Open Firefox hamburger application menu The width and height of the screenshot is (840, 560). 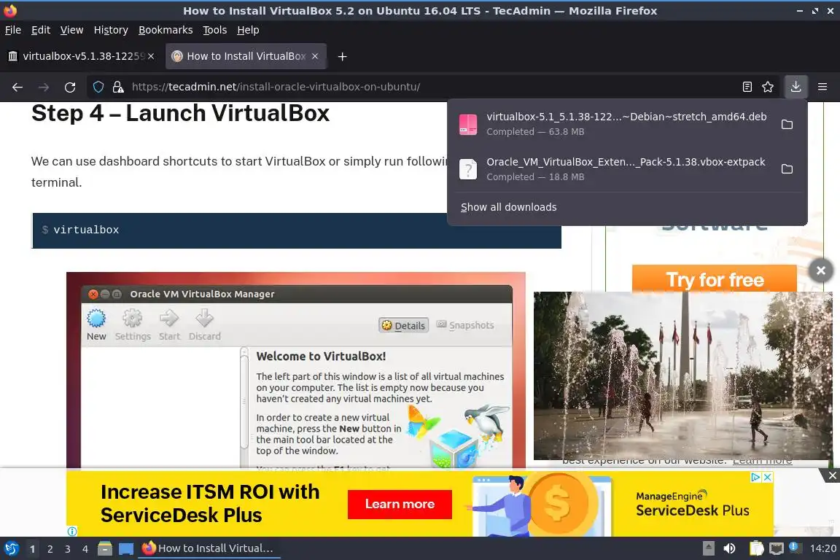click(822, 87)
